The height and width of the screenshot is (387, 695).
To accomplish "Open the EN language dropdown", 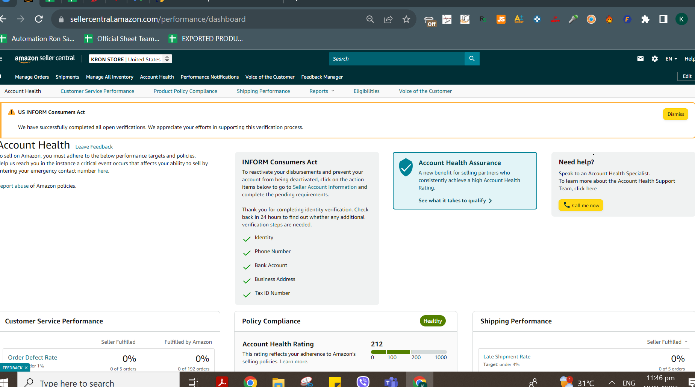I will 671,59.
